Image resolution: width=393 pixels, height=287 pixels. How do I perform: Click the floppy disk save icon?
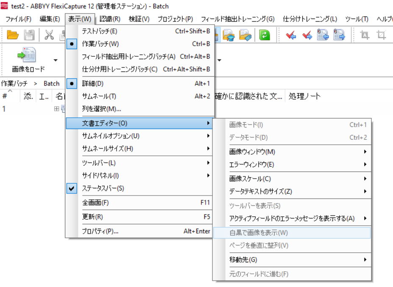pyautogui.click(x=29, y=35)
